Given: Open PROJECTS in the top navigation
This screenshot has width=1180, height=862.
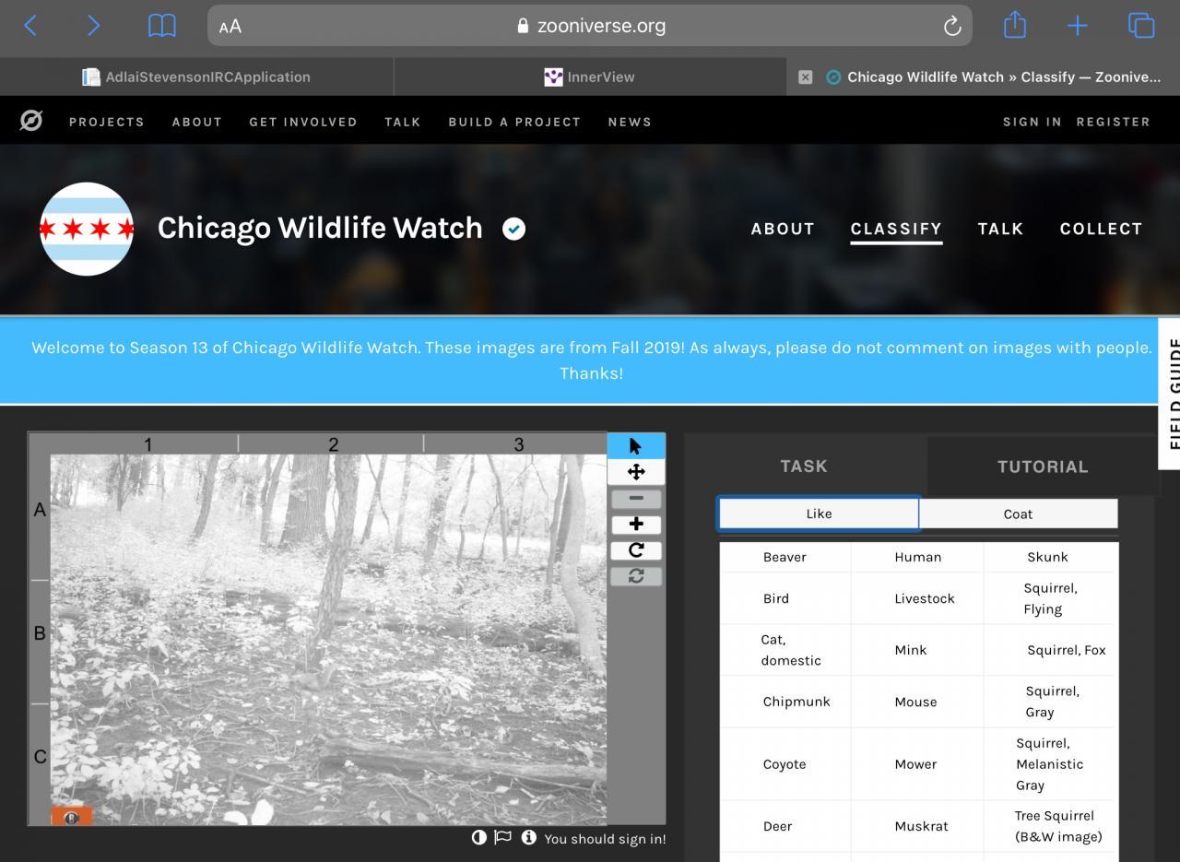Looking at the screenshot, I should [x=107, y=122].
